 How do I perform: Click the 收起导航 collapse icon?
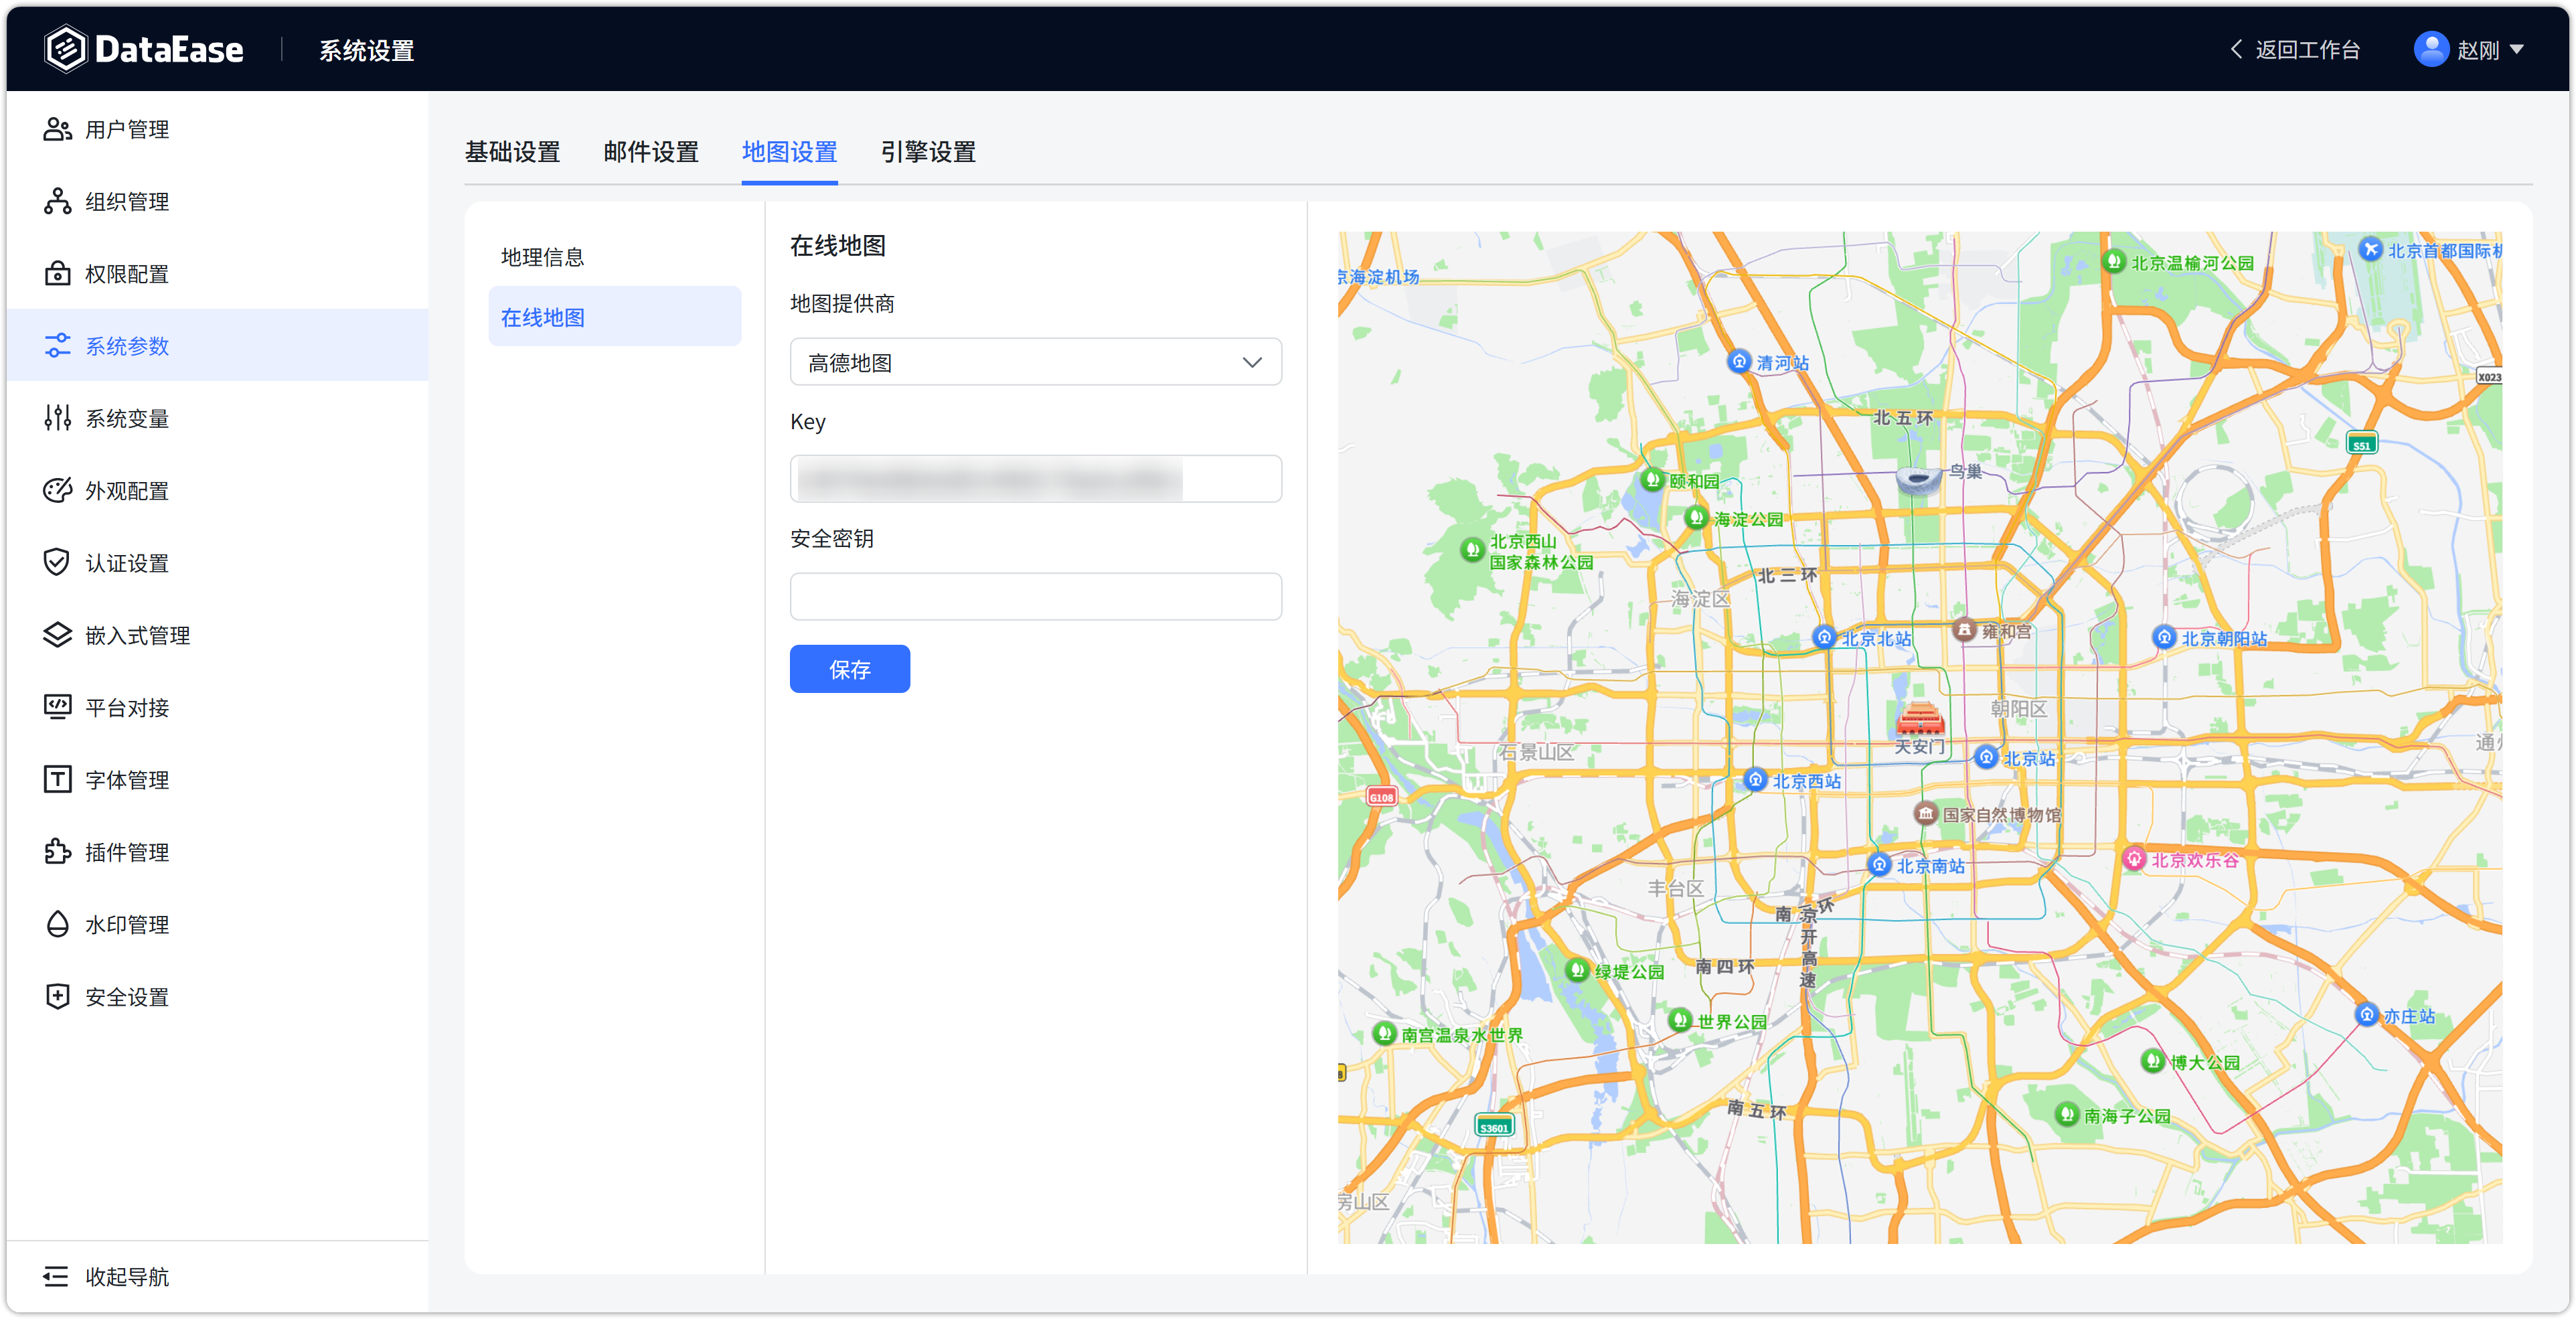(56, 1277)
